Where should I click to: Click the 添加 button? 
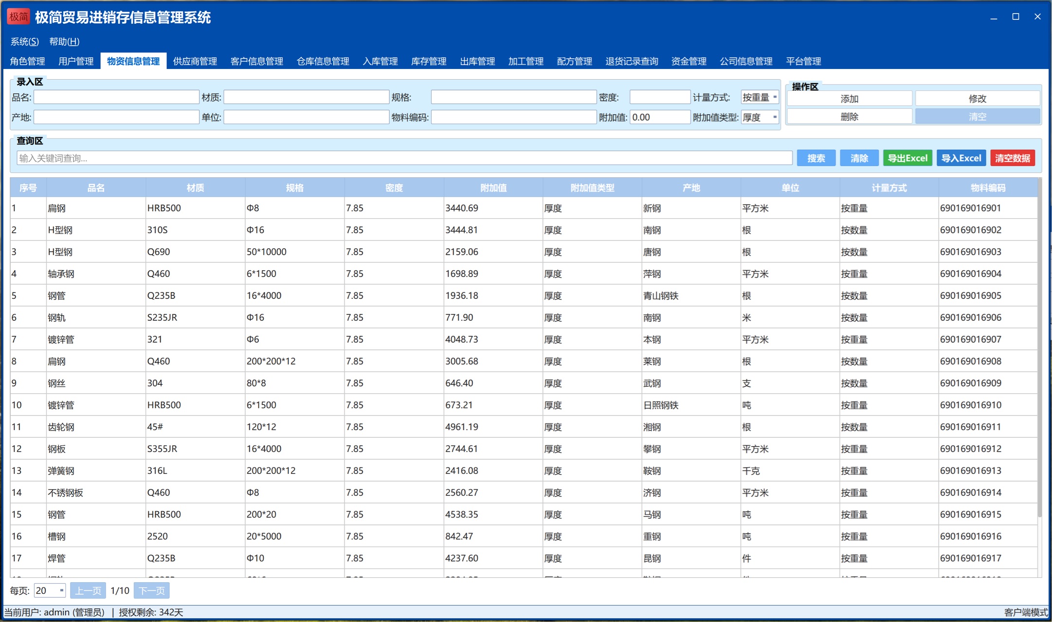click(850, 99)
